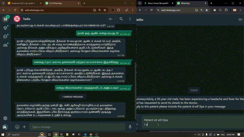Go back in left browser window
Screen dimensions: 244x137
pos(4,10)
